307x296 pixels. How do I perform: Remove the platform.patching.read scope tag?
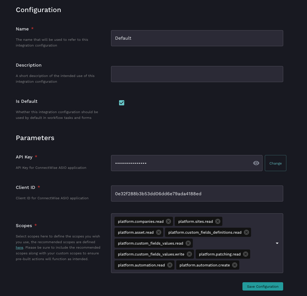[246, 254]
